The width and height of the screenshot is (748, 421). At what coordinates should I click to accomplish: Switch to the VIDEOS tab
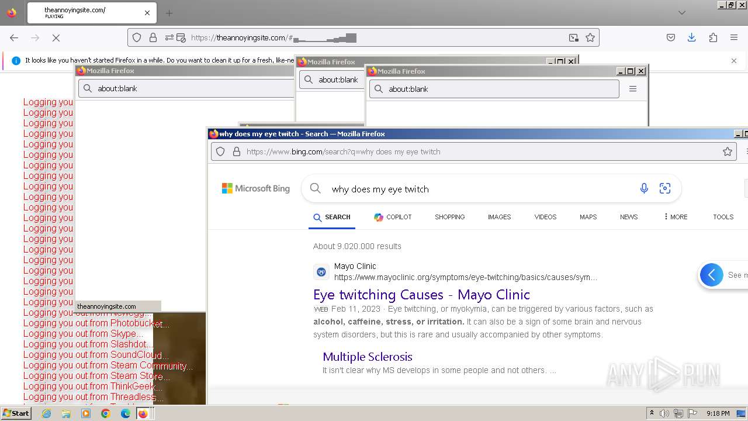pyautogui.click(x=546, y=217)
